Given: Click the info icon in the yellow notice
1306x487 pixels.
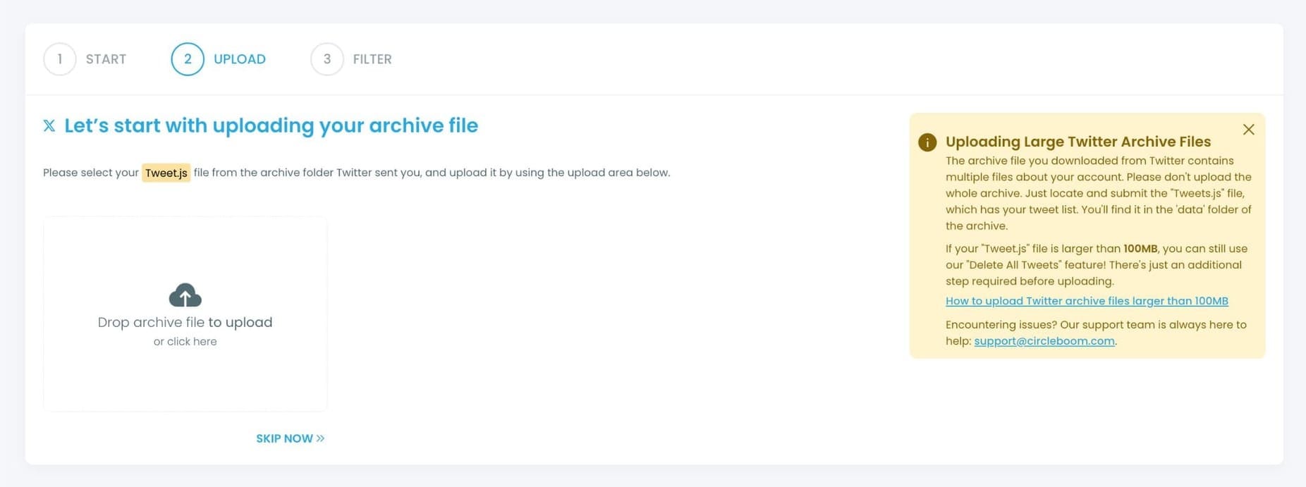Looking at the screenshot, I should [x=927, y=142].
